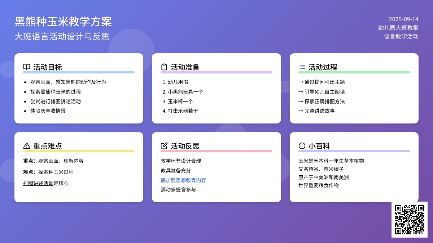Screen dimensions: 433x243
Task: Select the 活动目标 card heading
Action: [48, 67]
